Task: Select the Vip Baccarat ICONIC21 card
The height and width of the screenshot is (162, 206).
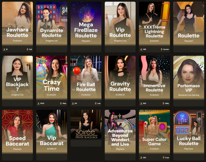Action: 51,135
